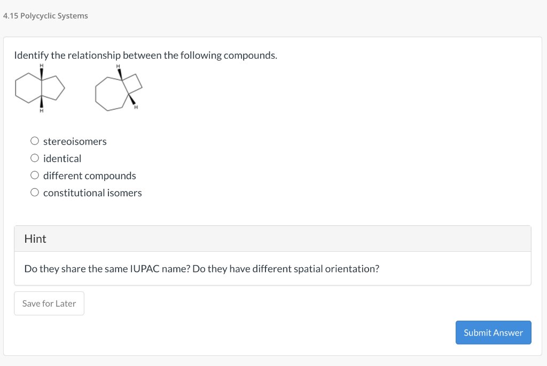Click the Hint panel header
The width and height of the screenshot is (547, 366).
coord(35,238)
